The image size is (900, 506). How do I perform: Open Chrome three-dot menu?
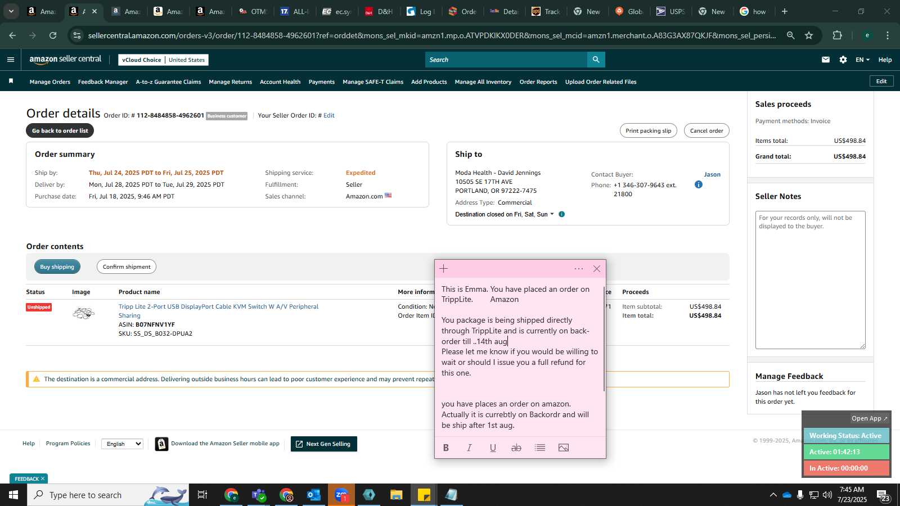click(888, 35)
